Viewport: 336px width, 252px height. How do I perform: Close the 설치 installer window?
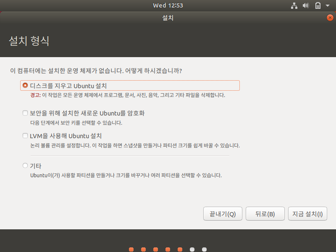point(330,18)
